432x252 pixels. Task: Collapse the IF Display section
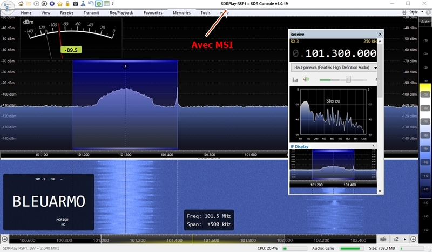coord(374,146)
